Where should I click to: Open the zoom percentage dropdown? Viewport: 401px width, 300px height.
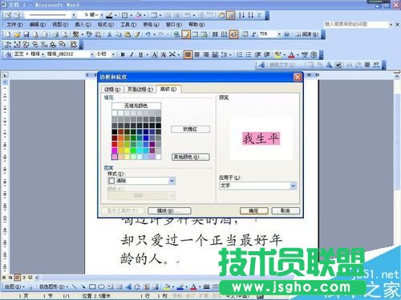pos(279,34)
